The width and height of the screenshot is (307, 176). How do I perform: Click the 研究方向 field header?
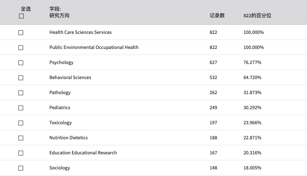click(x=59, y=15)
